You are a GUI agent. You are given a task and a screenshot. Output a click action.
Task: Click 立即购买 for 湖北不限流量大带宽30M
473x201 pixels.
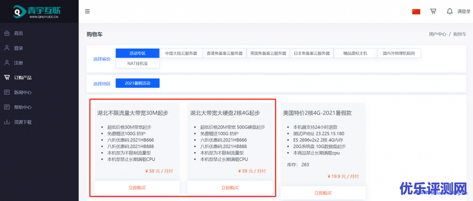click(137, 188)
